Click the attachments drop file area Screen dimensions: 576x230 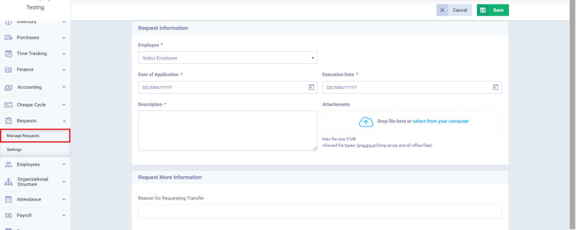[412, 122]
